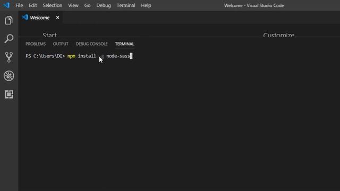Viewport: 340px width, 191px height.
Task: Open the Help menu
Action: 146,5
